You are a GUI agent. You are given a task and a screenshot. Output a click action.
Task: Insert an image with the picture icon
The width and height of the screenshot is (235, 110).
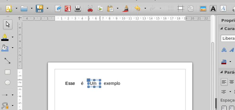[203, 8]
